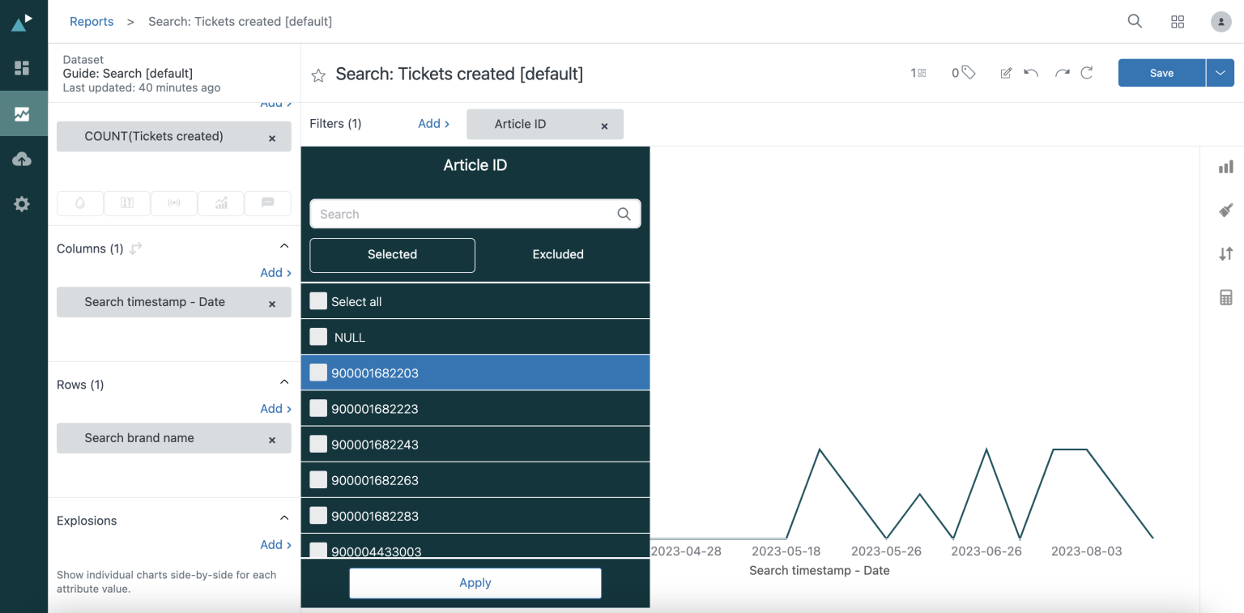Open the visualization type bar chart icon
The width and height of the screenshot is (1244, 613).
tap(1226, 167)
